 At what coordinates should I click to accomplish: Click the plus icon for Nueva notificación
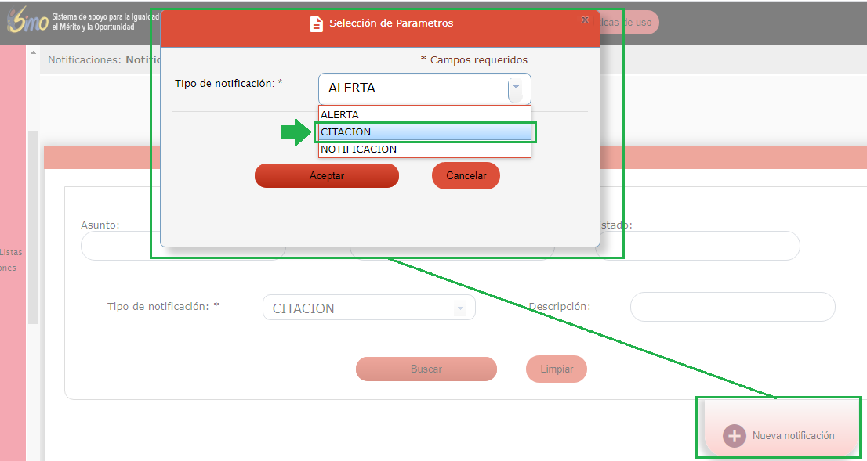click(x=735, y=436)
